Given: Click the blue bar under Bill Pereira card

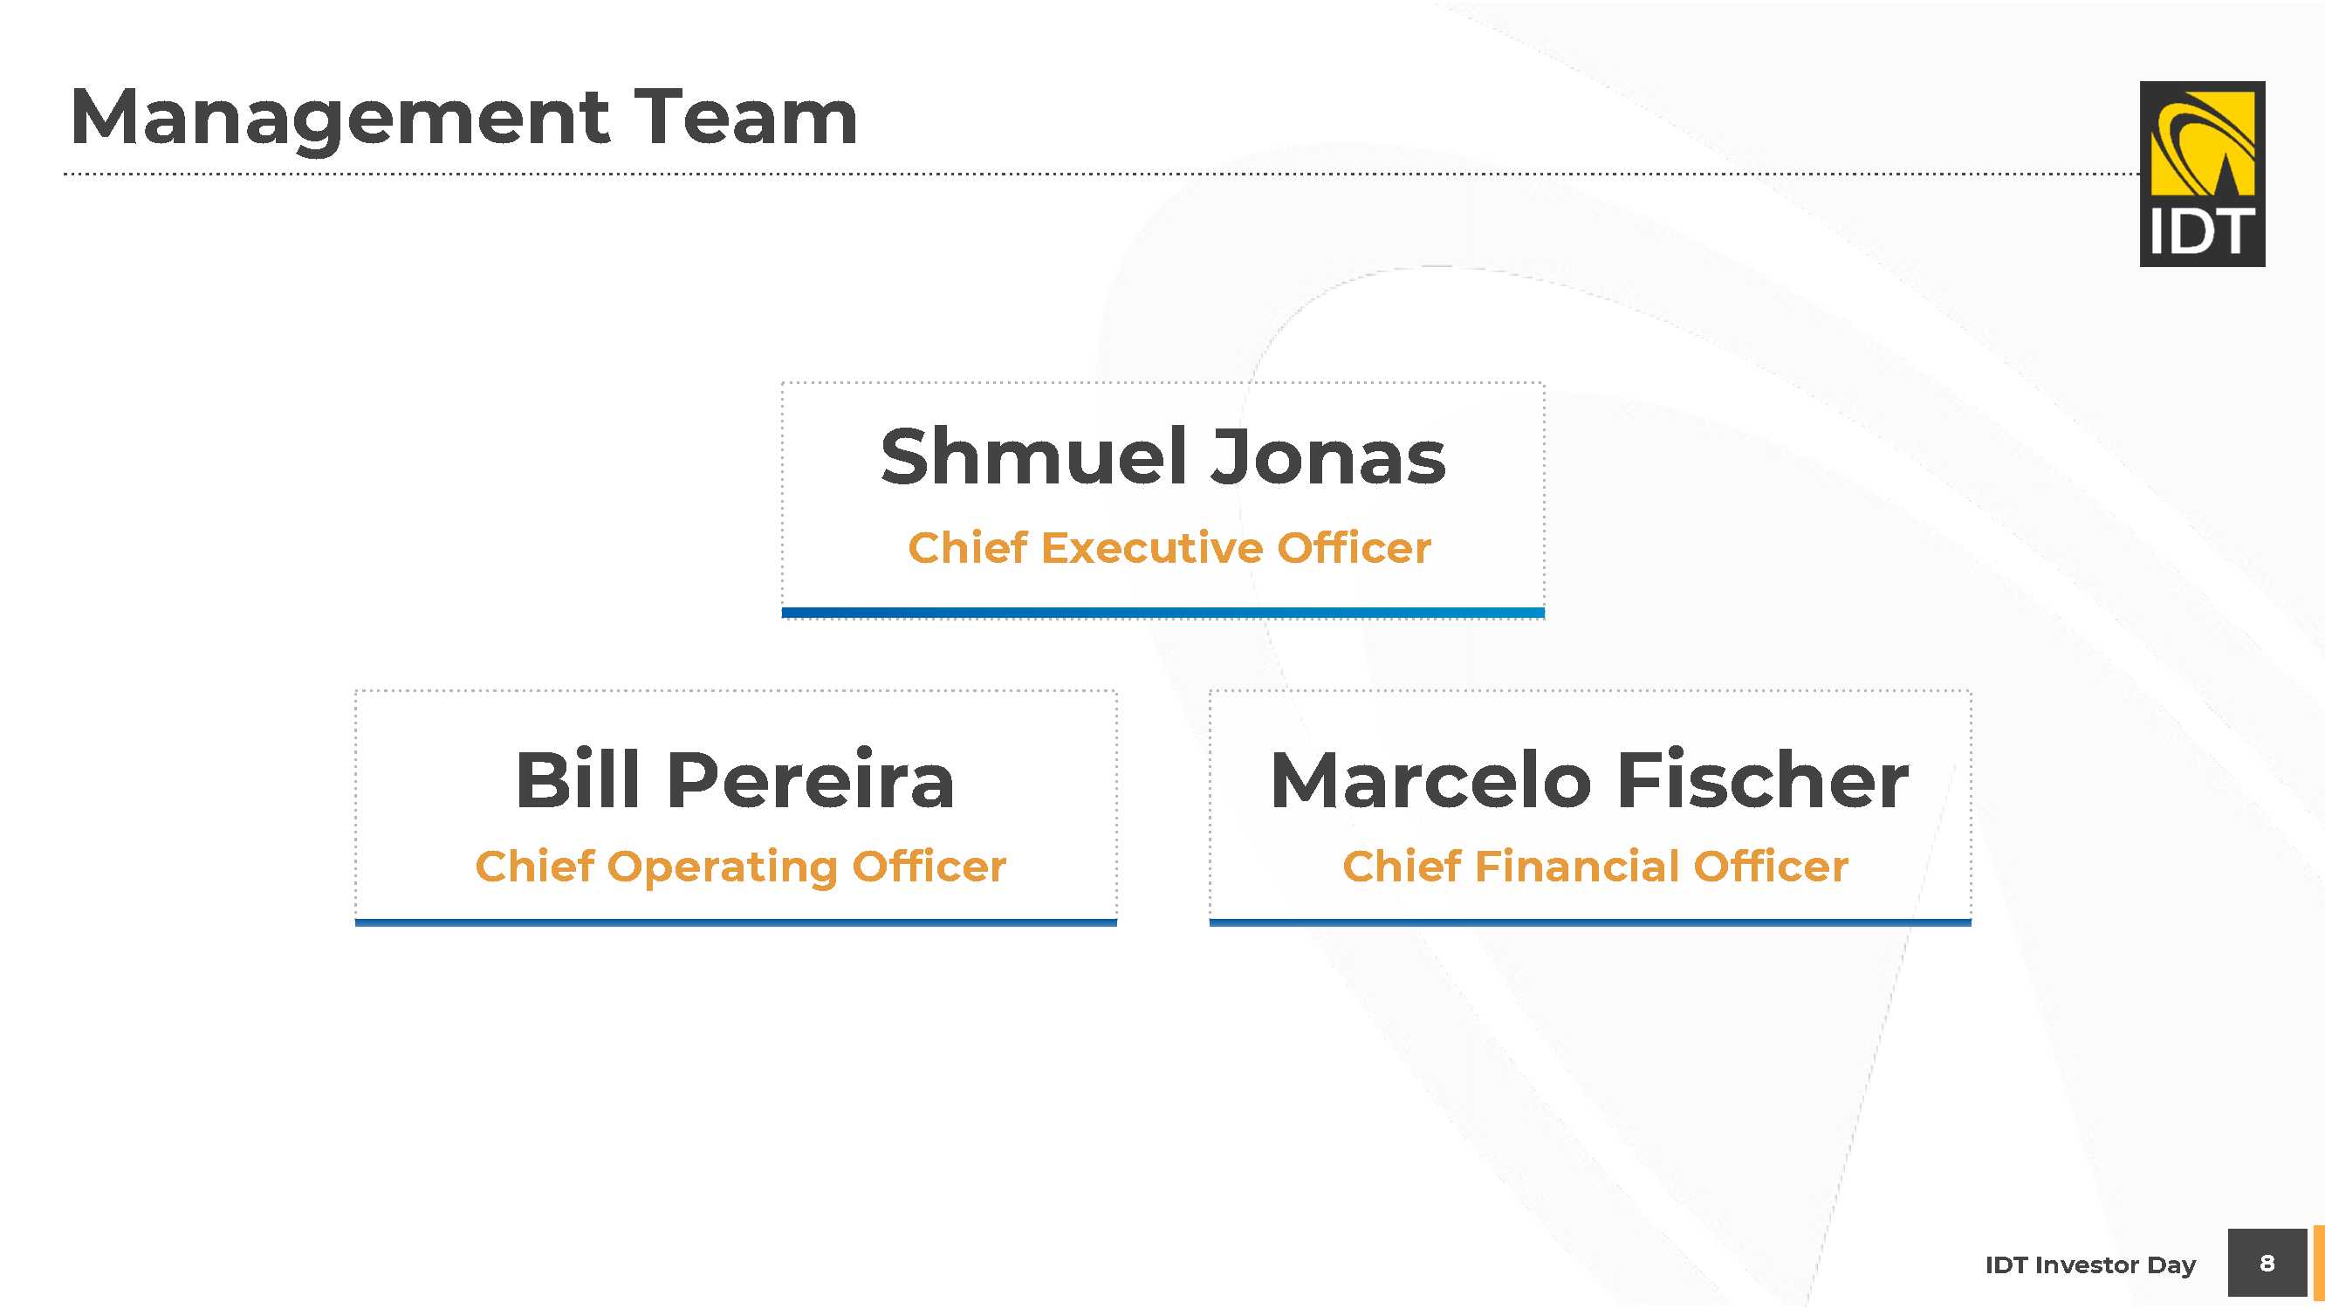Looking at the screenshot, I should (736, 922).
